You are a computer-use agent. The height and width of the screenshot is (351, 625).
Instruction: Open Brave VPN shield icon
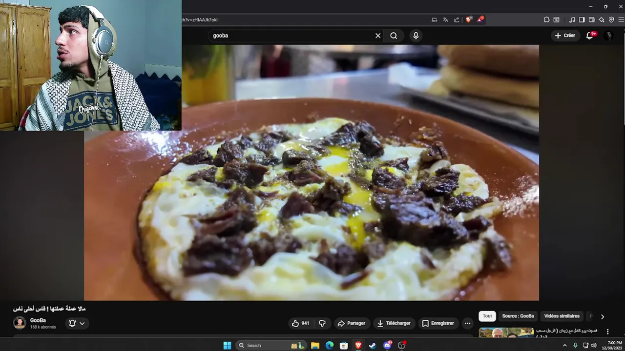(x=611, y=20)
